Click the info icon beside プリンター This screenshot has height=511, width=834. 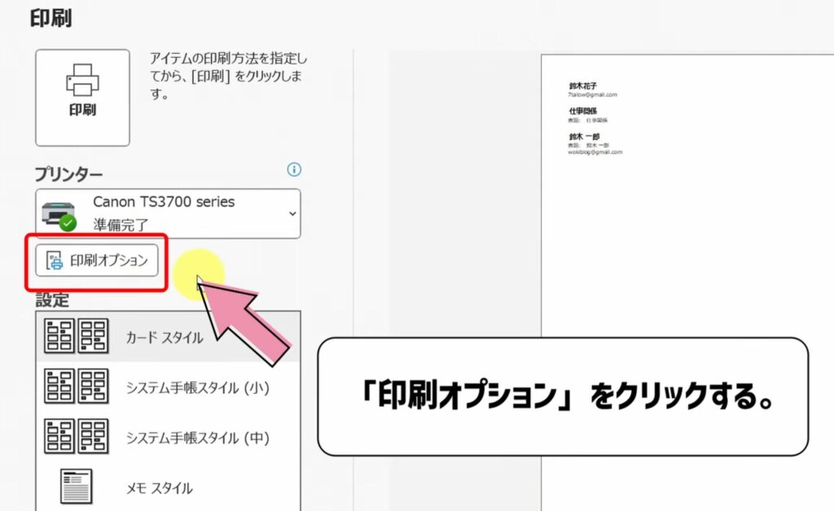[x=294, y=169]
